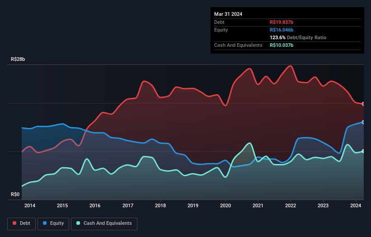The width and height of the screenshot is (371, 237).
Task: Toggle the Debt series legend button
Action: (21, 223)
